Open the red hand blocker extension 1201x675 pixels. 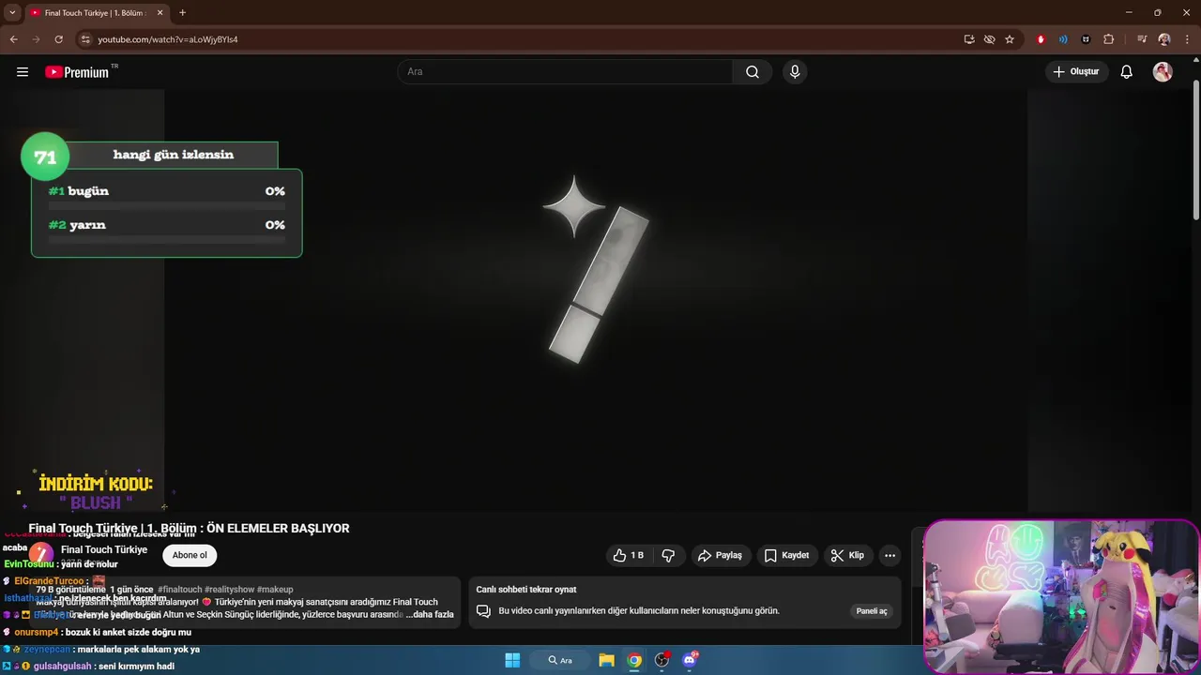(x=1041, y=39)
